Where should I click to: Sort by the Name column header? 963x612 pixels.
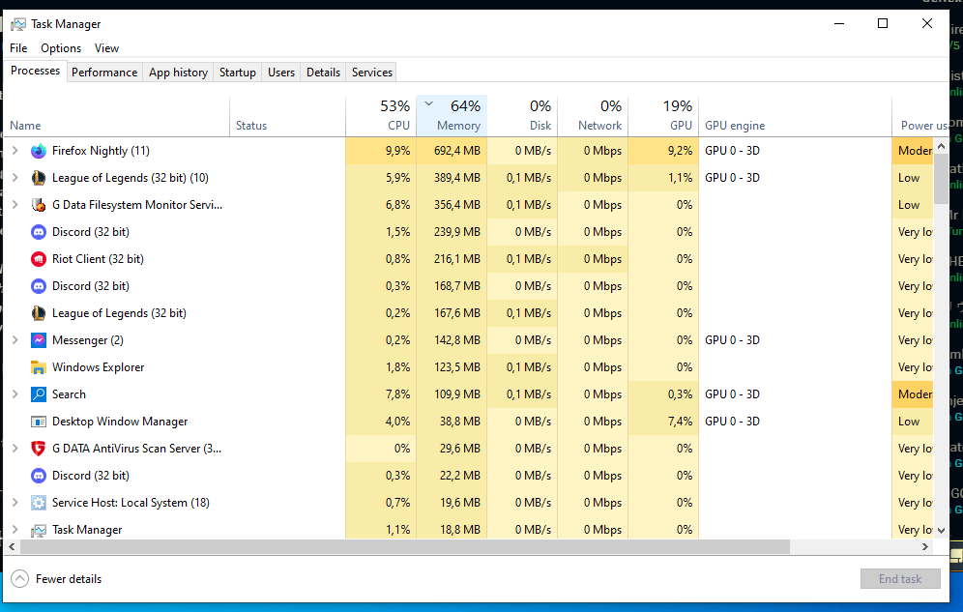click(x=117, y=117)
